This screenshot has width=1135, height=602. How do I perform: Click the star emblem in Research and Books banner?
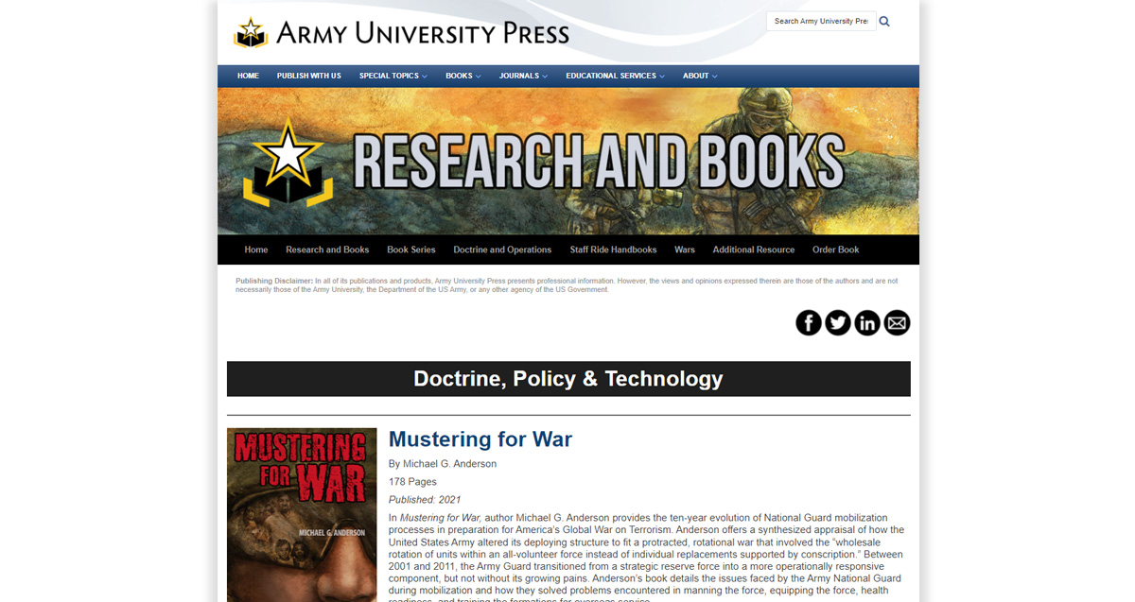click(x=289, y=162)
